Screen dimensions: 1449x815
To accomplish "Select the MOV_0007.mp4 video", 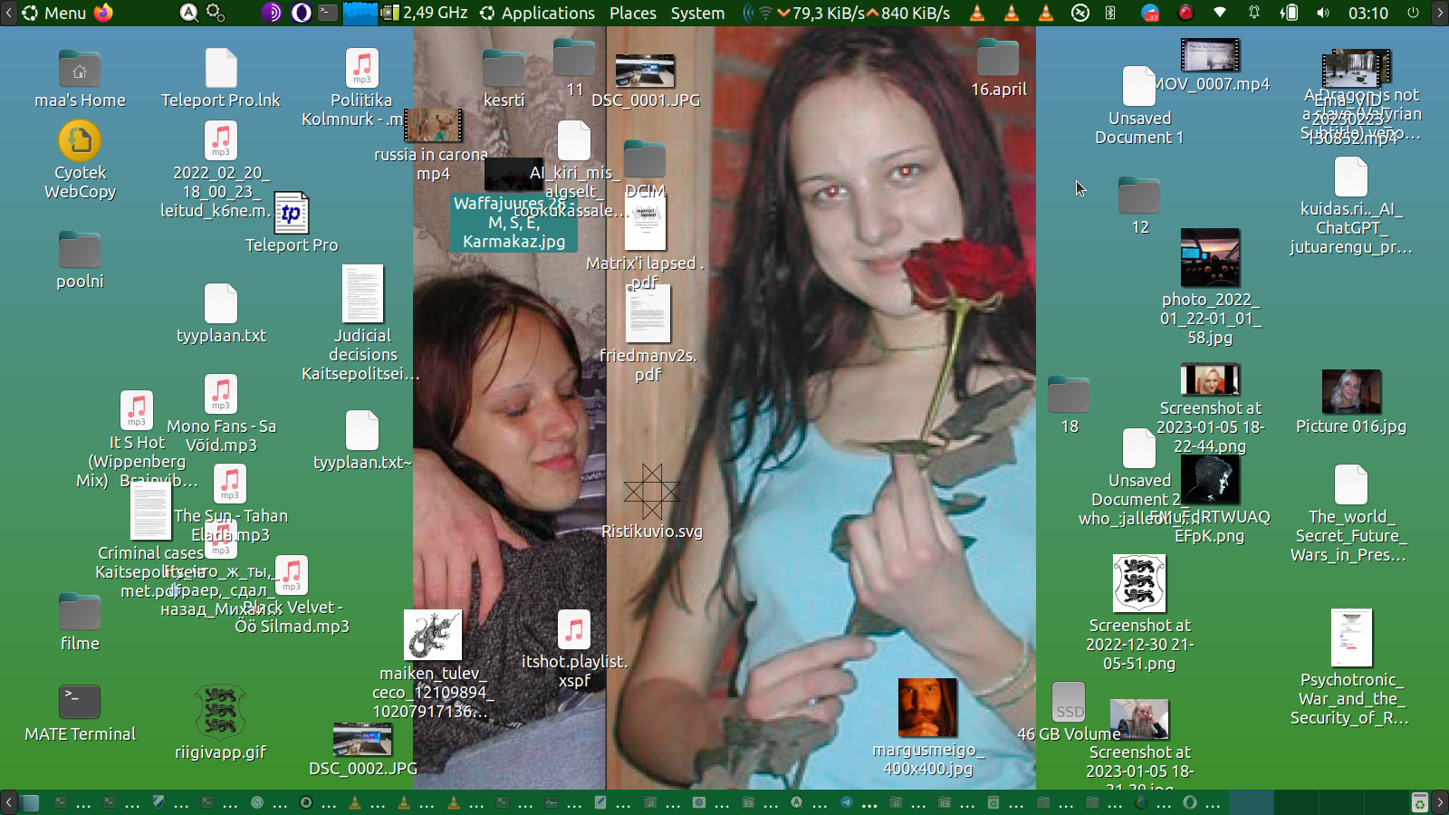I will pos(1210,65).
